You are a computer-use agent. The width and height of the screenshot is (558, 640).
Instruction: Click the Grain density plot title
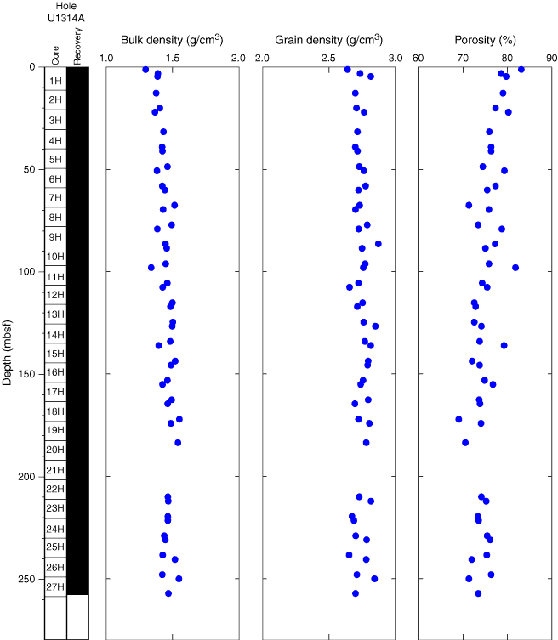point(328,39)
